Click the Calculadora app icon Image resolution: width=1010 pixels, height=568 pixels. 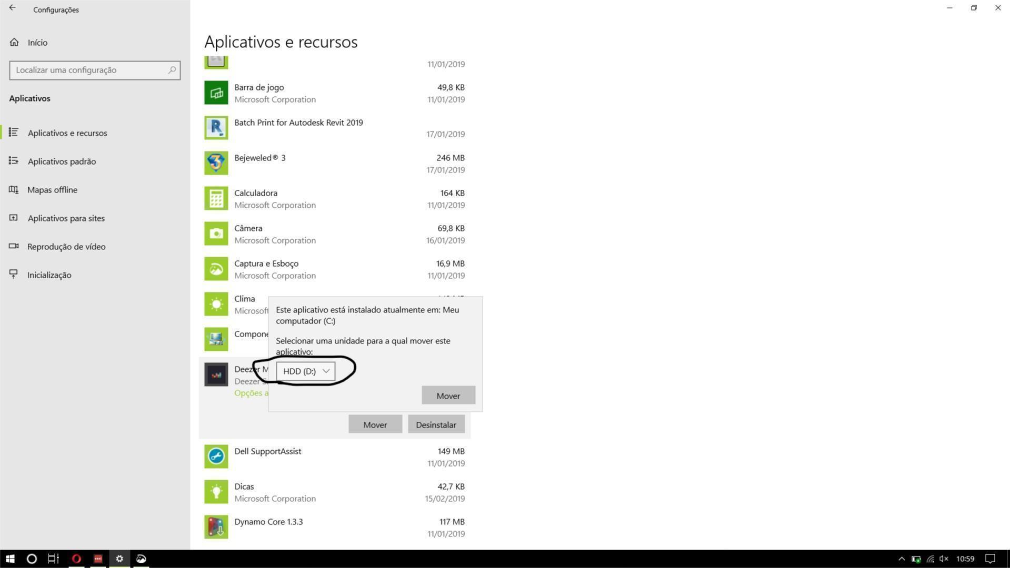[x=216, y=198]
